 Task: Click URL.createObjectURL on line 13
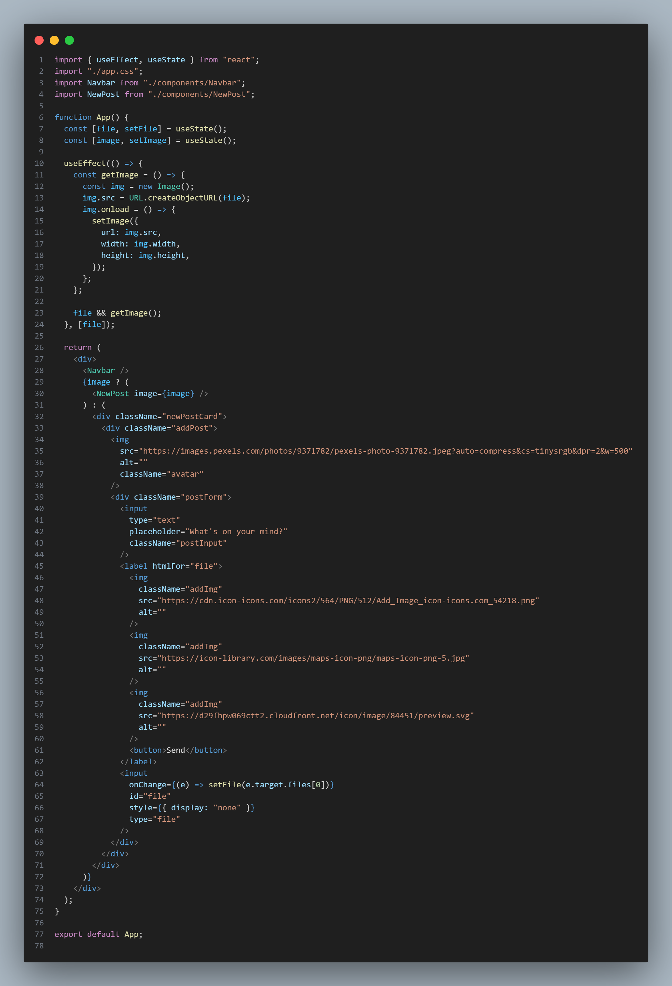pos(173,198)
